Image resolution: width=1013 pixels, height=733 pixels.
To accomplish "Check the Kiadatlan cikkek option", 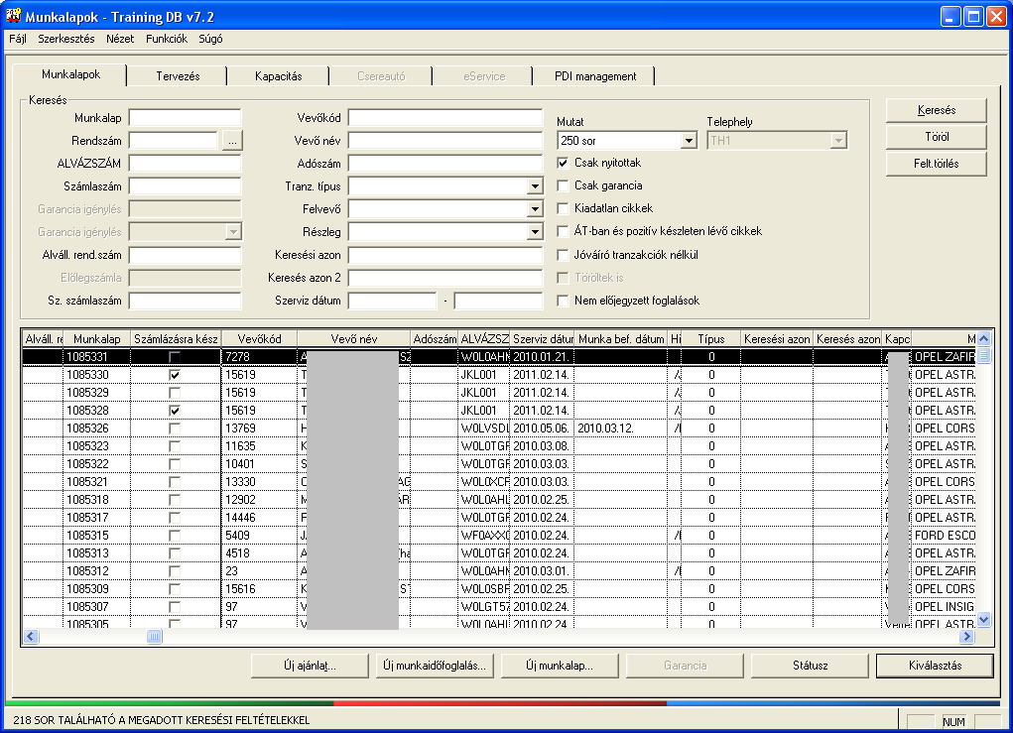I will (x=563, y=208).
